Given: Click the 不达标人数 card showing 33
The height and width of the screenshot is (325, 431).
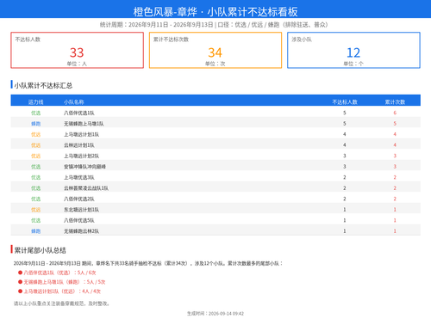Looking at the screenshot, I should pos(77,50).
